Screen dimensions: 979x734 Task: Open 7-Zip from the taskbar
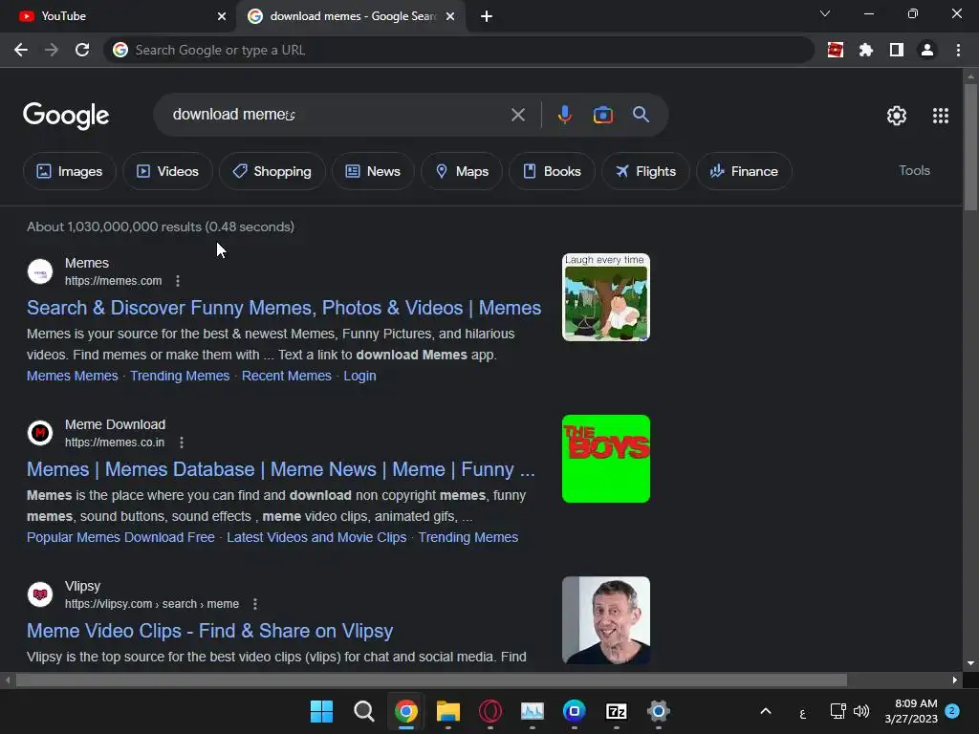tap(617, 711)
